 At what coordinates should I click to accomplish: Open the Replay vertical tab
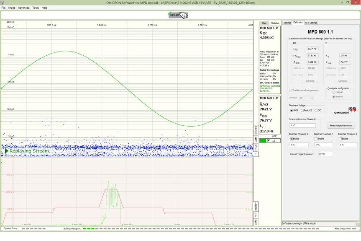(x=256, y=206)
